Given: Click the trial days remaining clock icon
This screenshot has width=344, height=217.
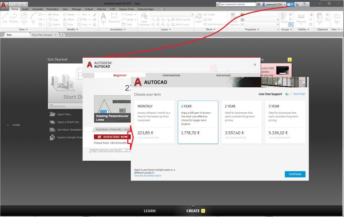Looking at the screenshot, I should [x=290, y=4].
